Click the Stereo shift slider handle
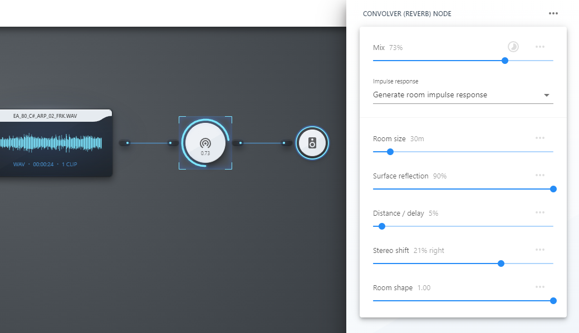Image resolution: width=579 pixels, height=333 pixels. click(x=501, y=264)
